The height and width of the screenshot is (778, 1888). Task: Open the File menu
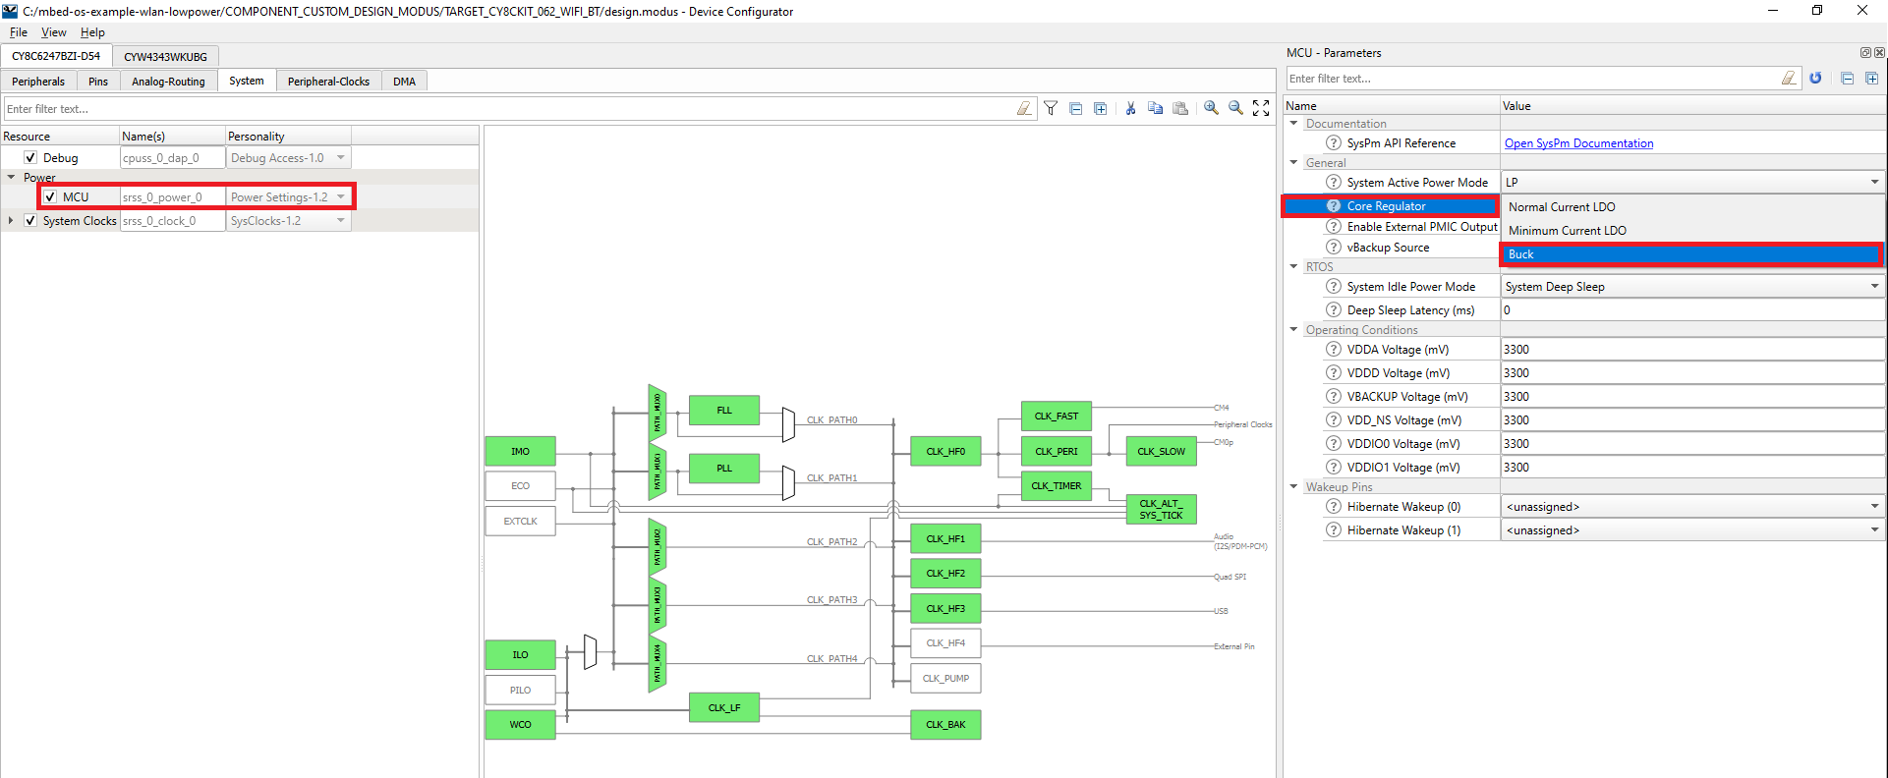pyautogui.click(x=19, y=32)
